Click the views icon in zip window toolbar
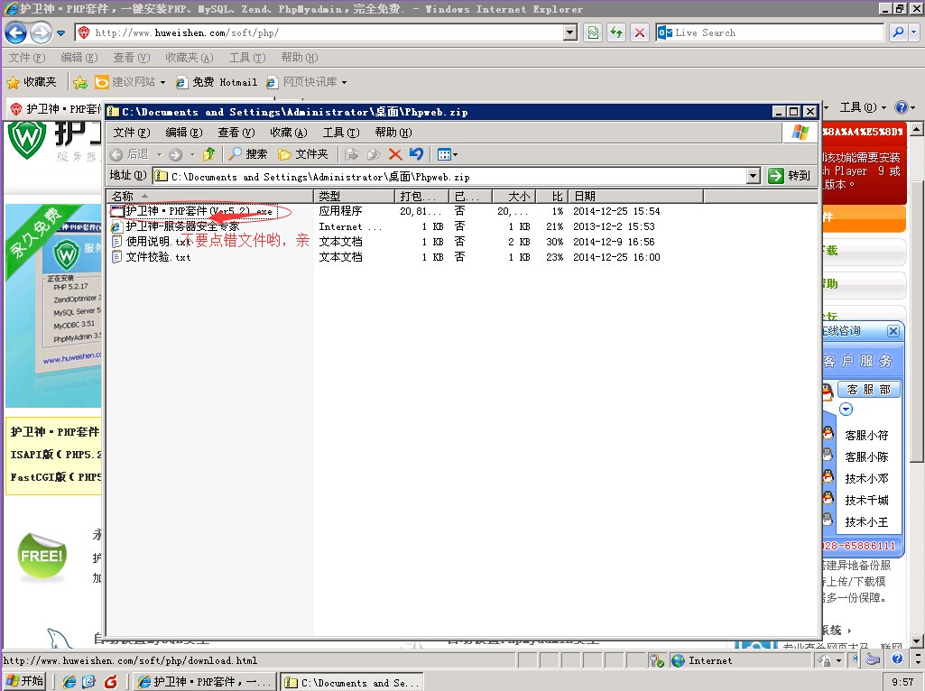 click(444, 154)
